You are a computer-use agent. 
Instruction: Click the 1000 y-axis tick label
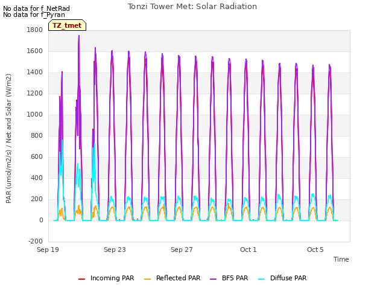pos(35,114)
